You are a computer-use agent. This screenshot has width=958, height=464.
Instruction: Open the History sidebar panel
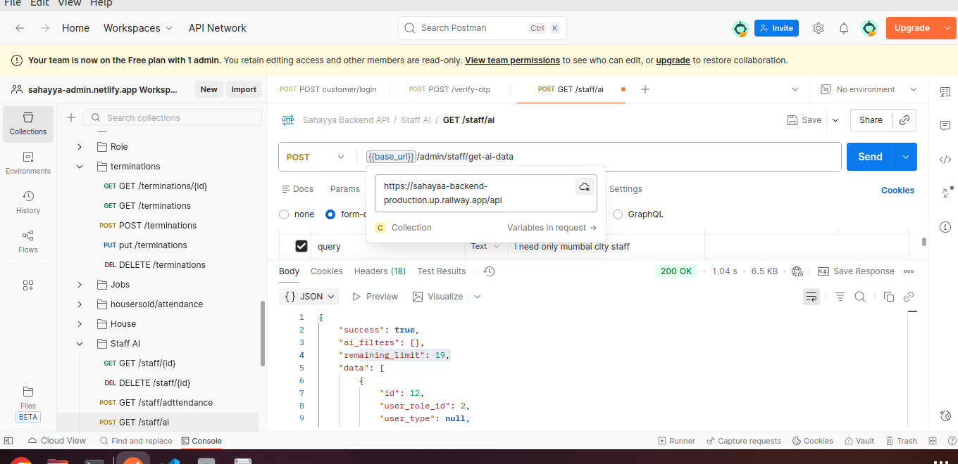(28, 202)
